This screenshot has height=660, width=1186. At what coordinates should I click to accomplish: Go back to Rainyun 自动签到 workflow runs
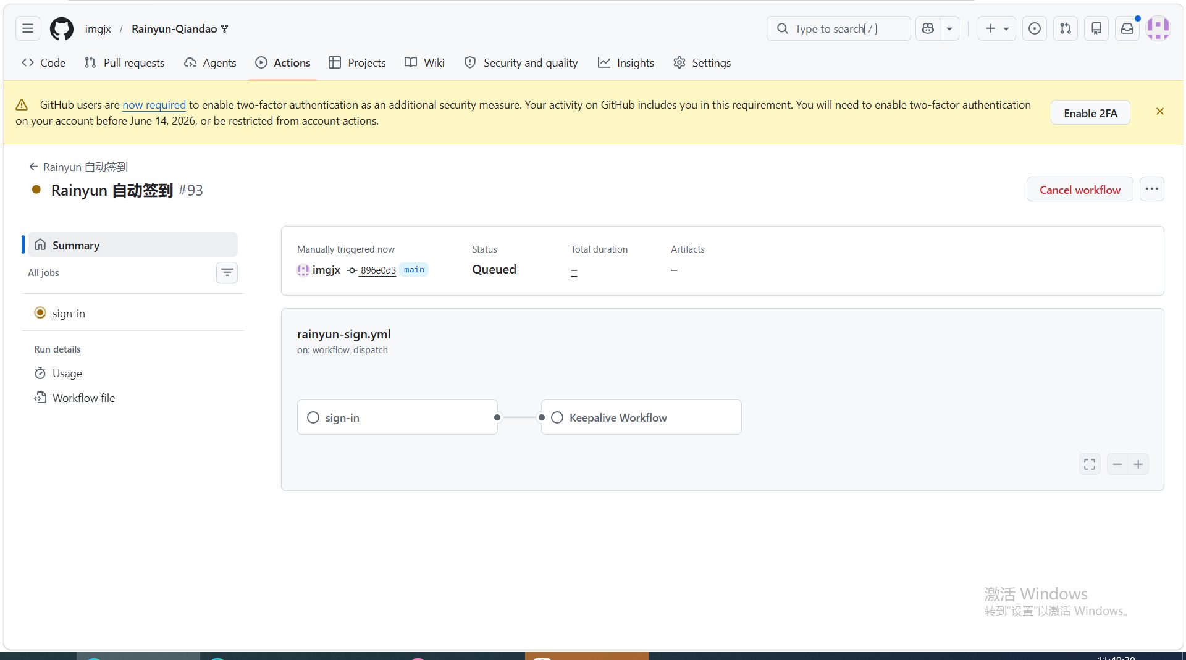click(x=78, y=167)
